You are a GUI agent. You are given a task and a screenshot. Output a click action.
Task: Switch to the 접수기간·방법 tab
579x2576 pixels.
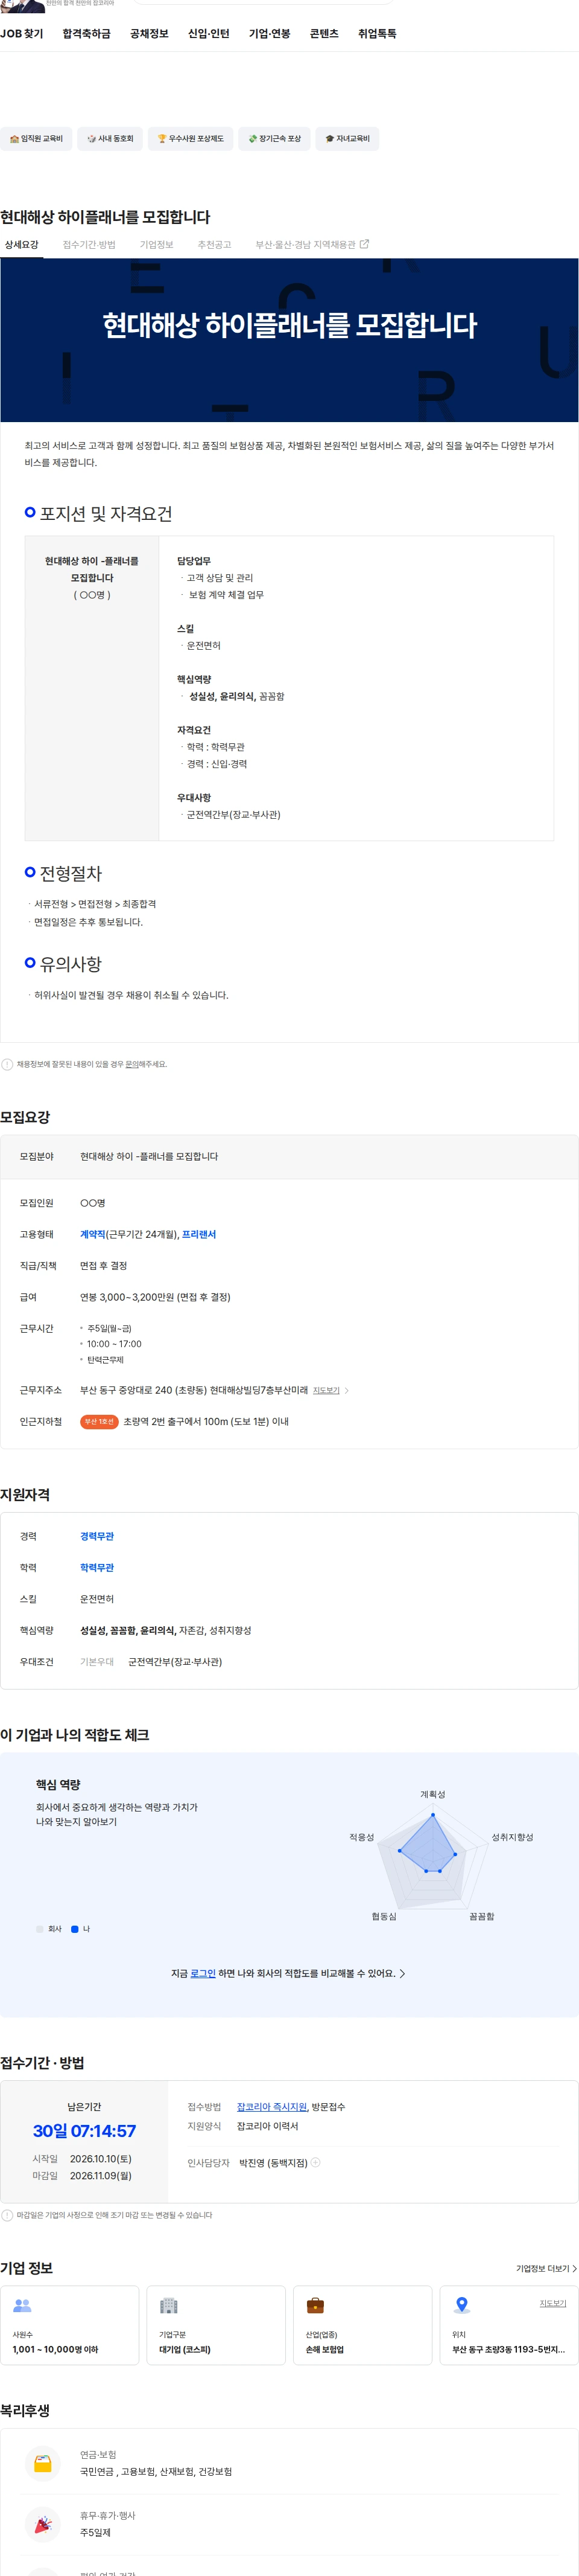[x=89, y=245]
